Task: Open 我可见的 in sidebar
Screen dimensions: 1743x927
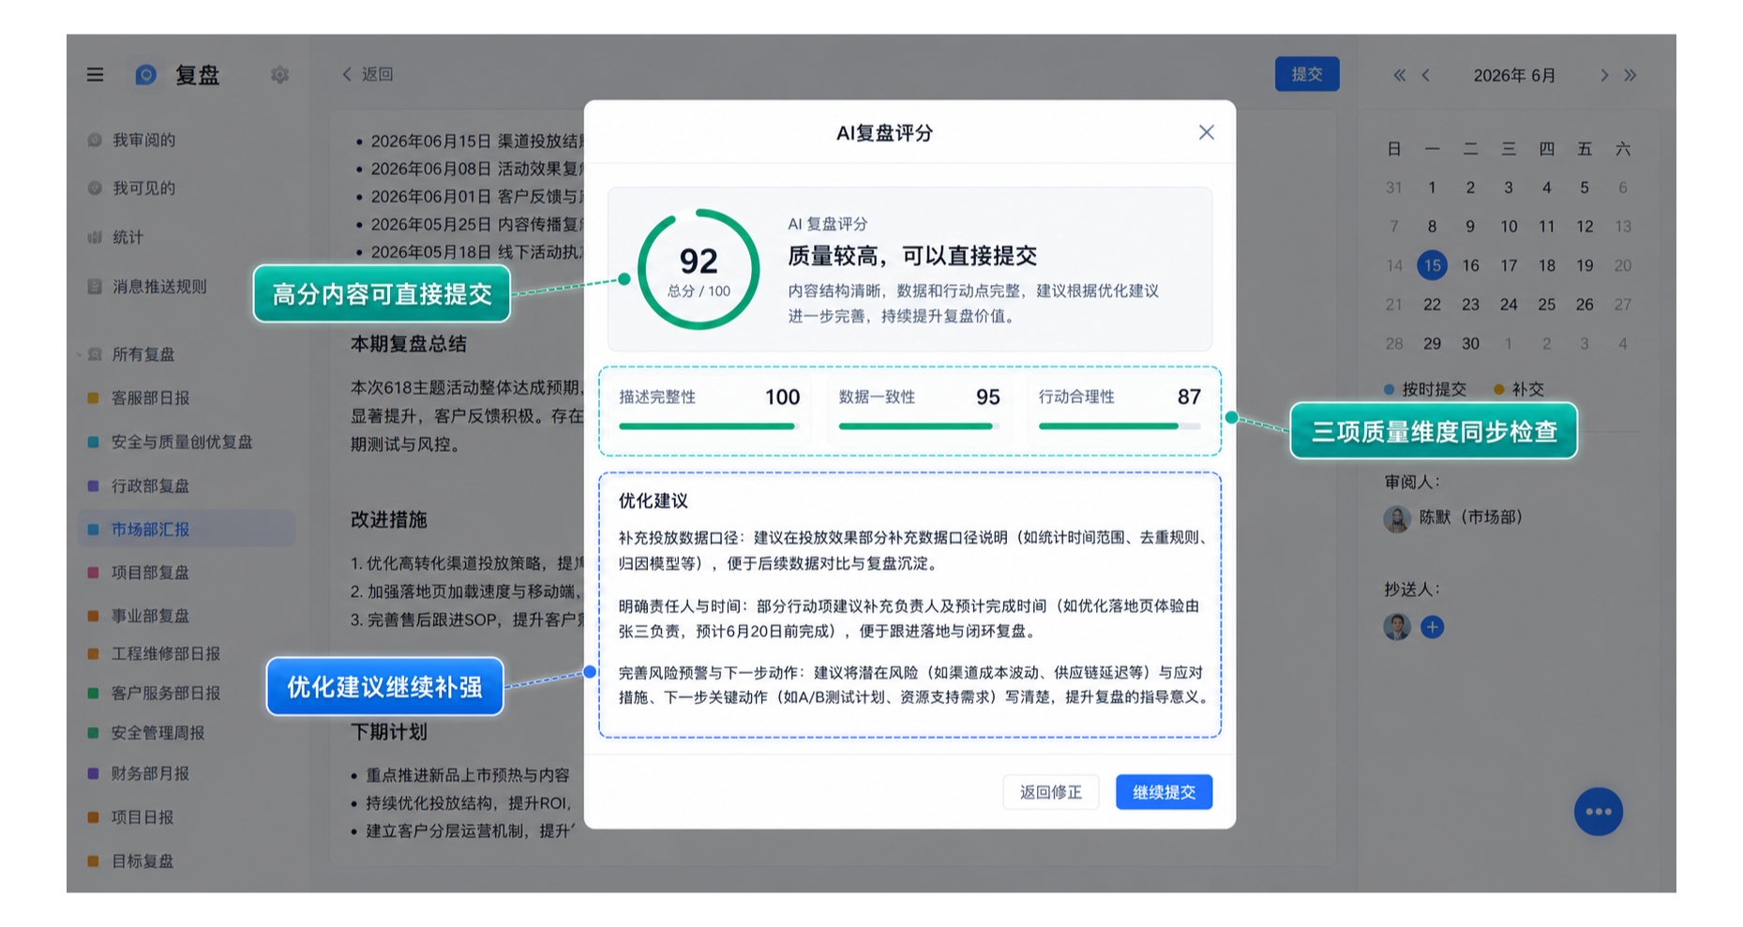Action: 143,188
